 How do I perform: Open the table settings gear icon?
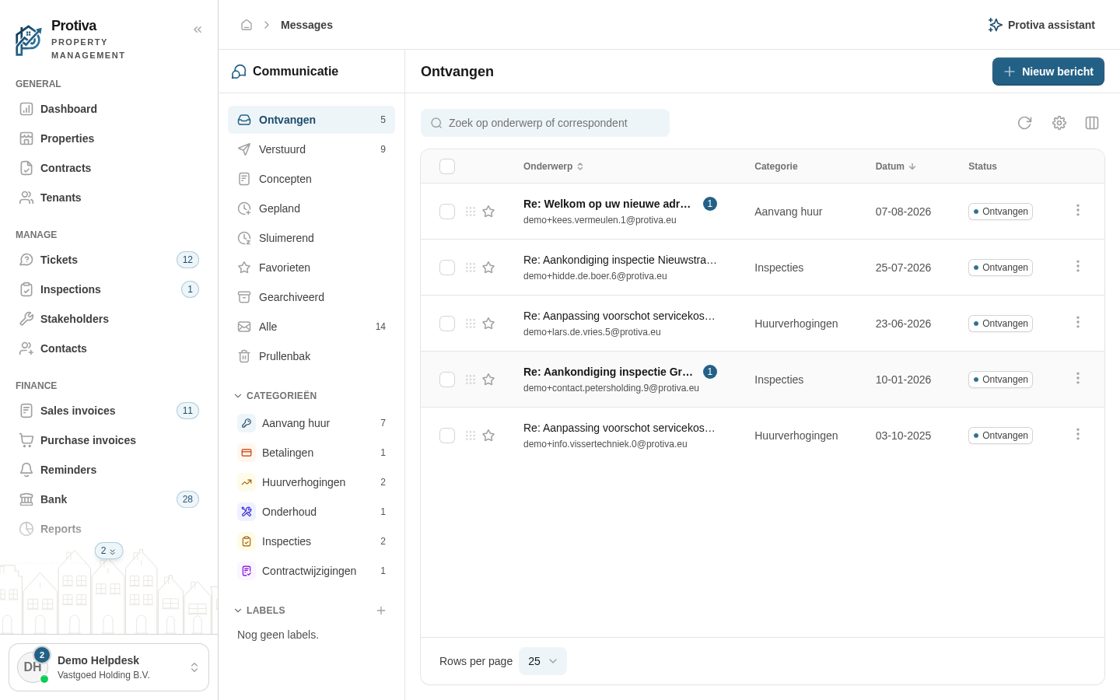1059,123
